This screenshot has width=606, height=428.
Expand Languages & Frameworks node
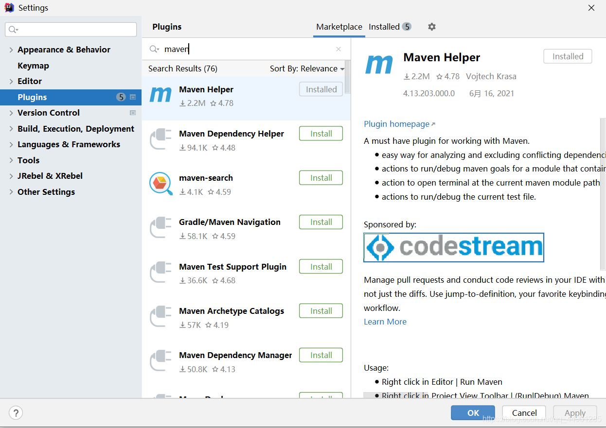[11, 144]
